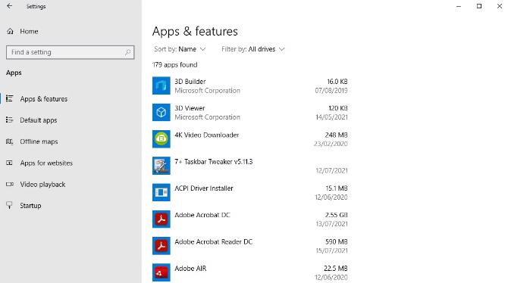Open Startup section

pyautogui.click(x=30, y=206)
